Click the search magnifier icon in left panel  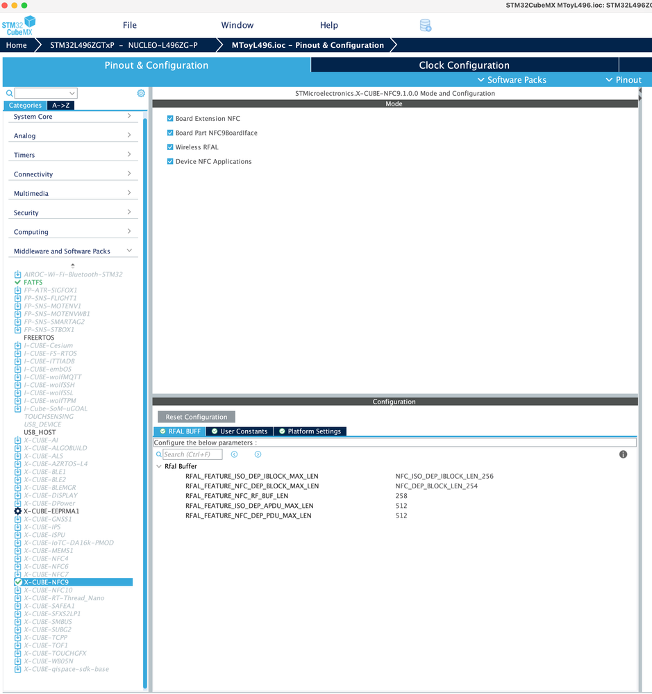coord(9,93)
